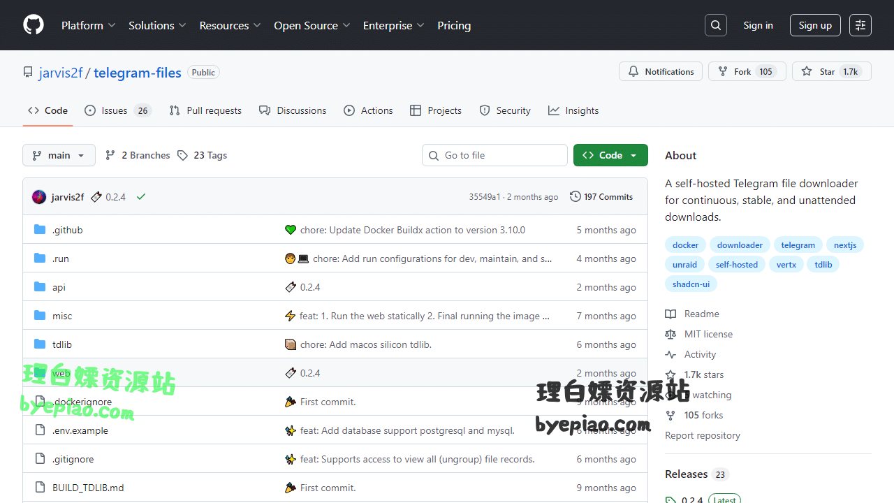894x503 pixels.
Task: Open the tdlib folder icon
Action: pyautogui.click(x=40, y=344)
